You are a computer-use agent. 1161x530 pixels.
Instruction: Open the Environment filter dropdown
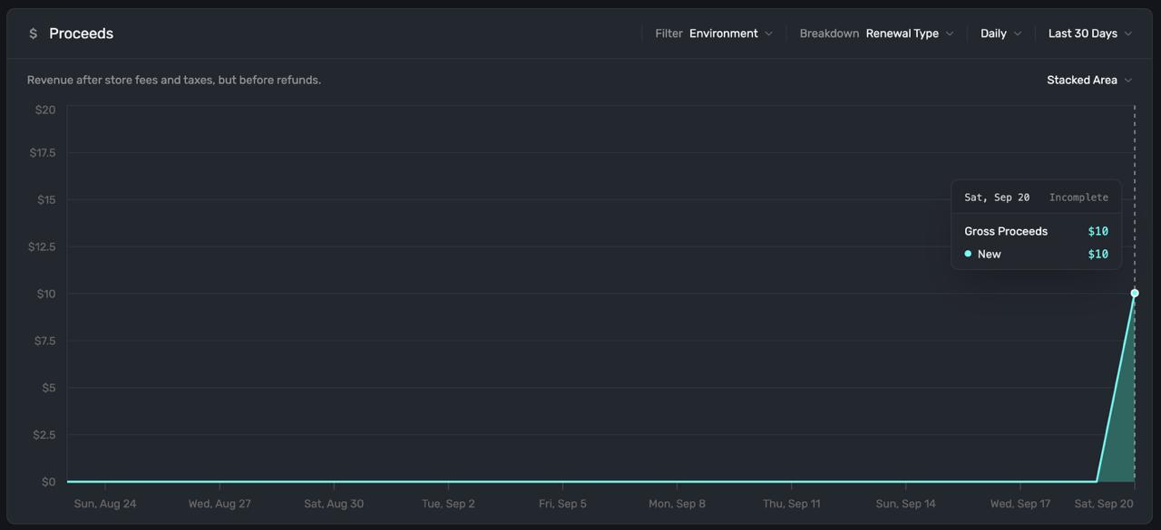click(731, 34)
